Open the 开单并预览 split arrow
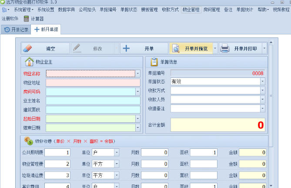Viewport: 291px width, 188px height. point(215,48)
